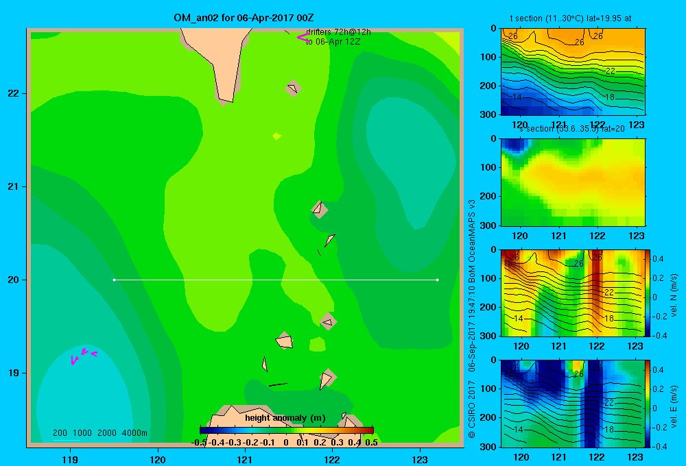Open the salinity section panel plot
This screenshot has width=686, height=466.
[x=573, y=182]
